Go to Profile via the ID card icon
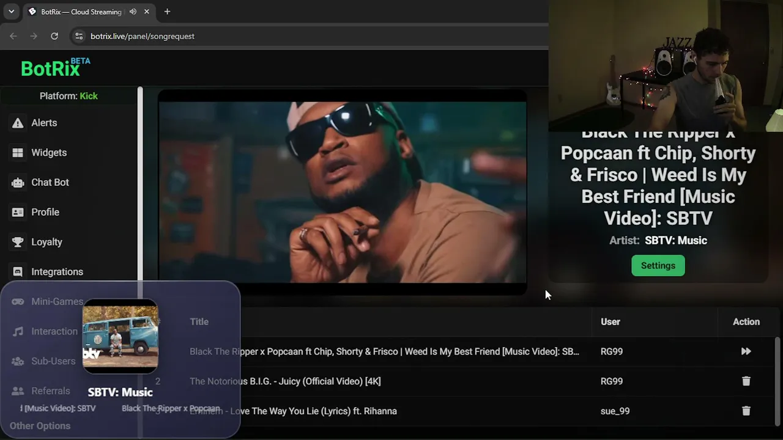 18,213
